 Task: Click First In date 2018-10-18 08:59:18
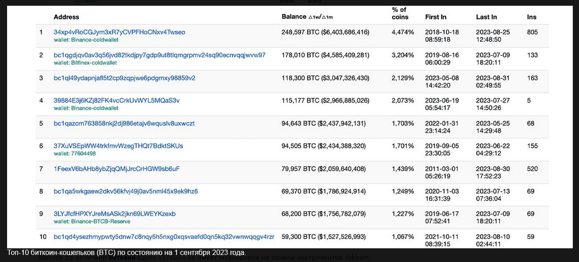(442, 36)
